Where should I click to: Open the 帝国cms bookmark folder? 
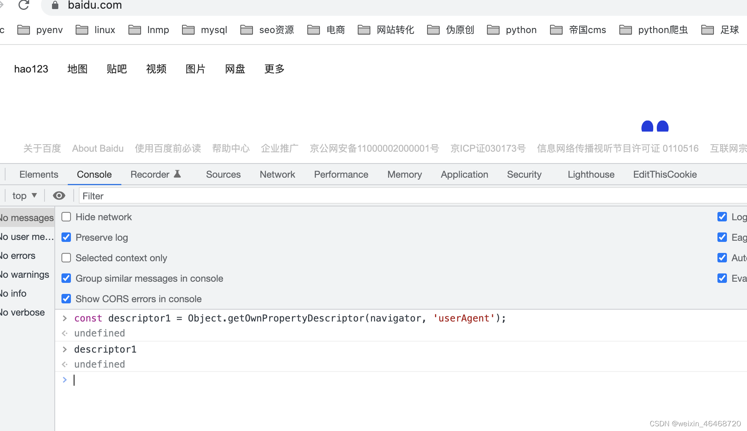pyautogui.click(x=578, y=30)
